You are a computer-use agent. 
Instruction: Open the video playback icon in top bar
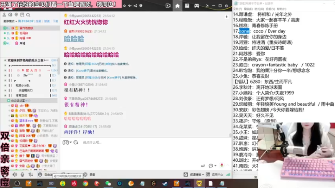[x=168, y=6]
